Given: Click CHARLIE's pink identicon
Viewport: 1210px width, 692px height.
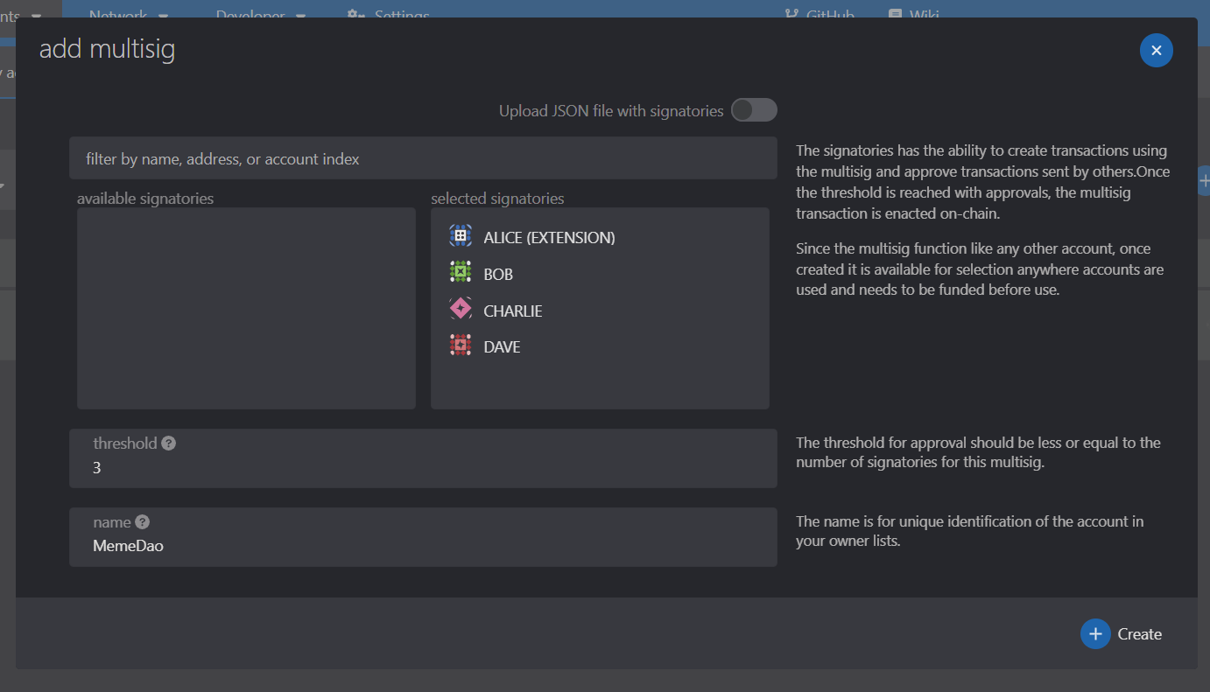Looking at the screenshot, I should tap(461, 310).
